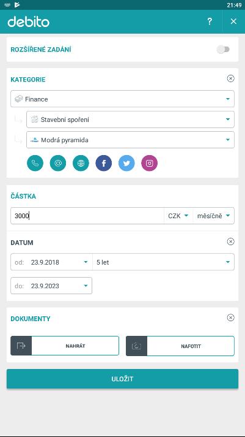Open the Modrá pyramida provider dropdown

130,140
